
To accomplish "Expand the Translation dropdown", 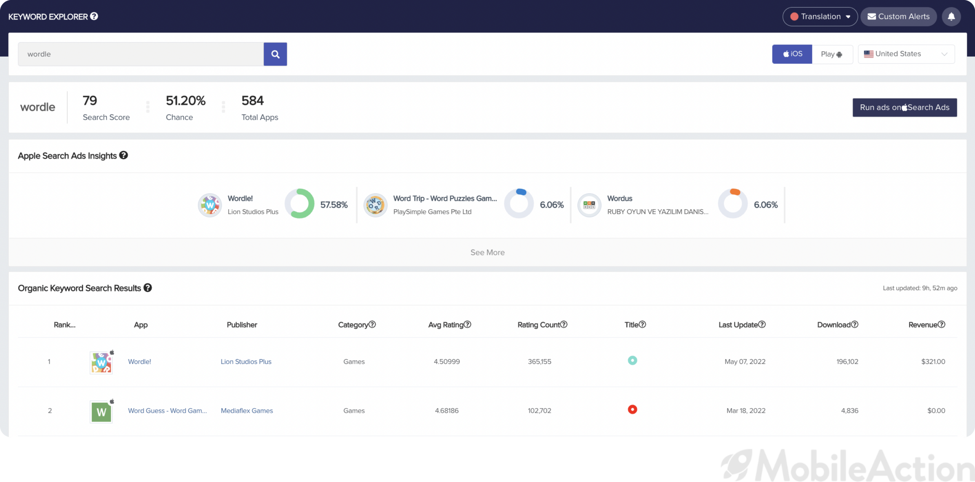I will pos(820,17).
